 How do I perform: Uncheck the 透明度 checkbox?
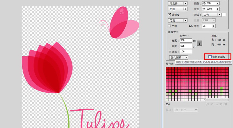(x=170, y=15)
